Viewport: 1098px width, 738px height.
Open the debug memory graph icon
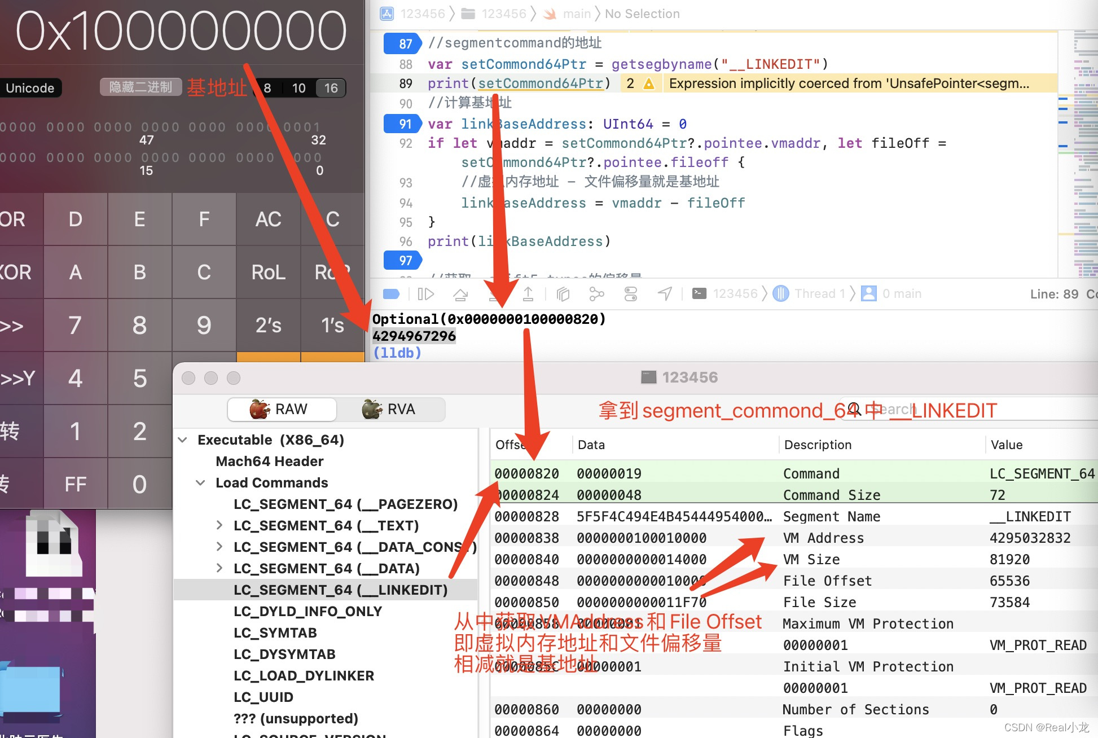pos(596,294)
